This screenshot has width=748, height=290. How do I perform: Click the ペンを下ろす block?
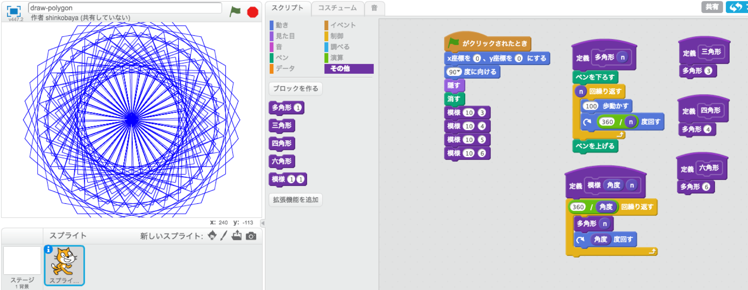595,77
